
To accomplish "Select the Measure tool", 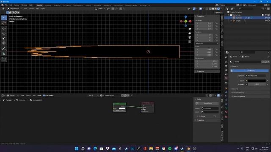I will (4, 54).
